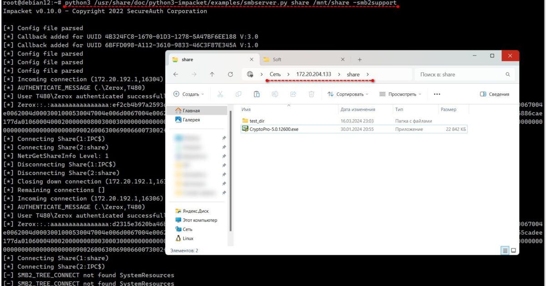Click inside the Поиск в: share search field

[460, 74]
